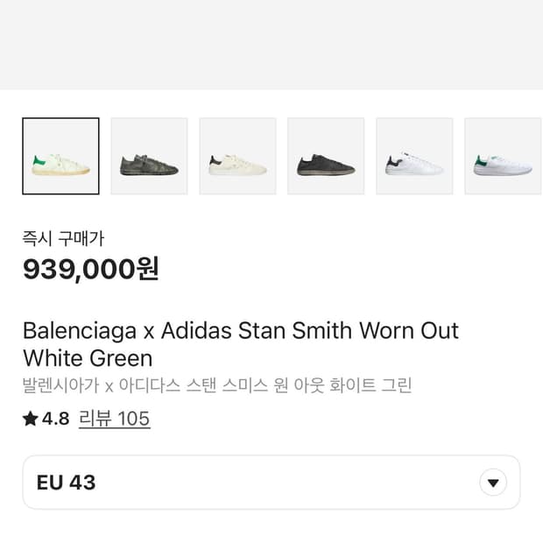Screen dimensions: 543x543
Task: Click the 즉시 구매가 label
Action: tap(63, 237)
